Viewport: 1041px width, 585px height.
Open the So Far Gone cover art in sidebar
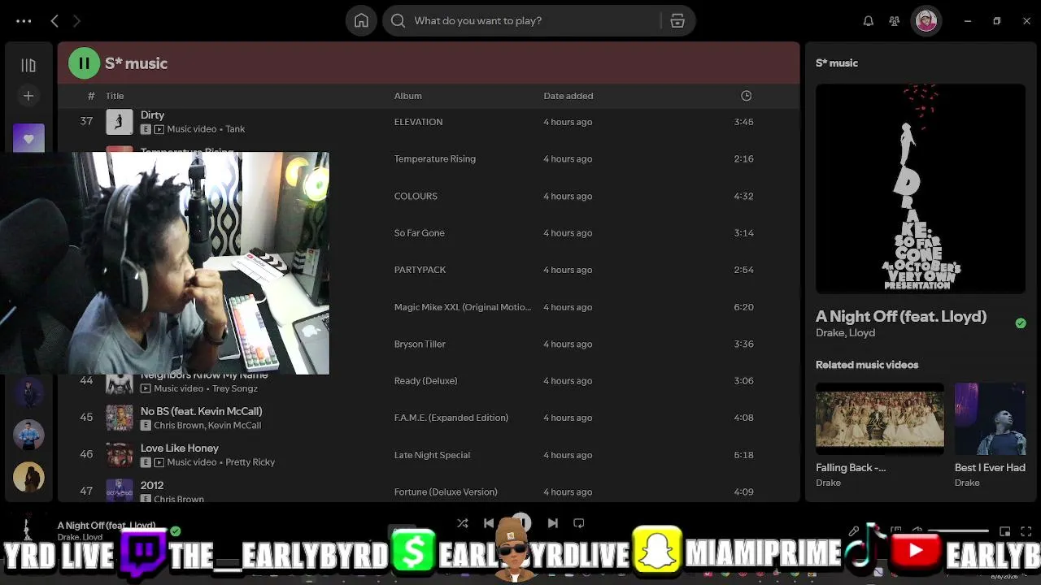(x=921, y=188)
